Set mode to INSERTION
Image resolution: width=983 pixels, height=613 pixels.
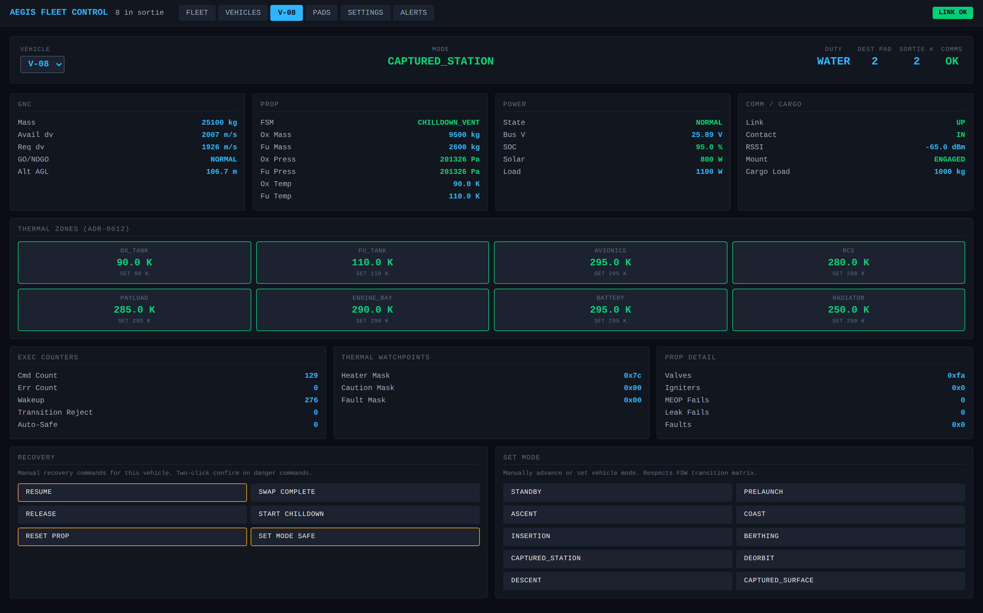coord(617,537)
